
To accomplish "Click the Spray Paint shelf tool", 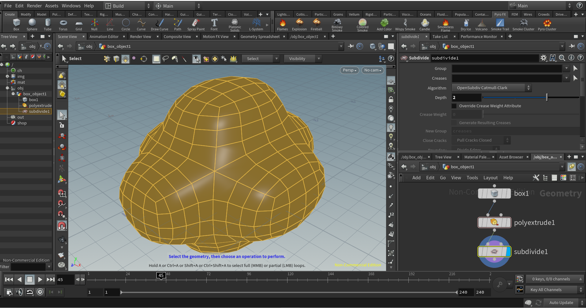I will click(x=196, y=25).
